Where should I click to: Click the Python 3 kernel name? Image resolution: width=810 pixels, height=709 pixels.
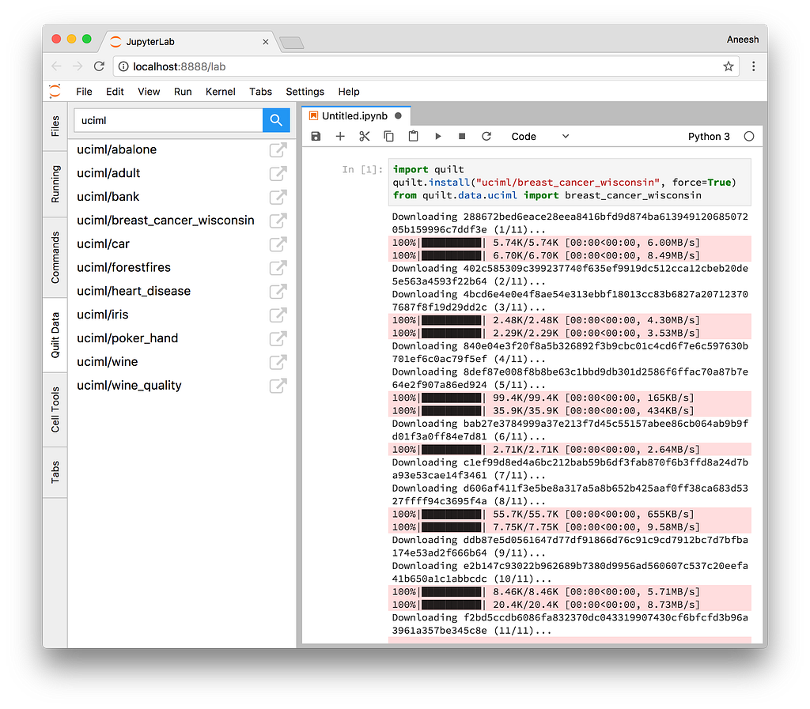[709, 136]
